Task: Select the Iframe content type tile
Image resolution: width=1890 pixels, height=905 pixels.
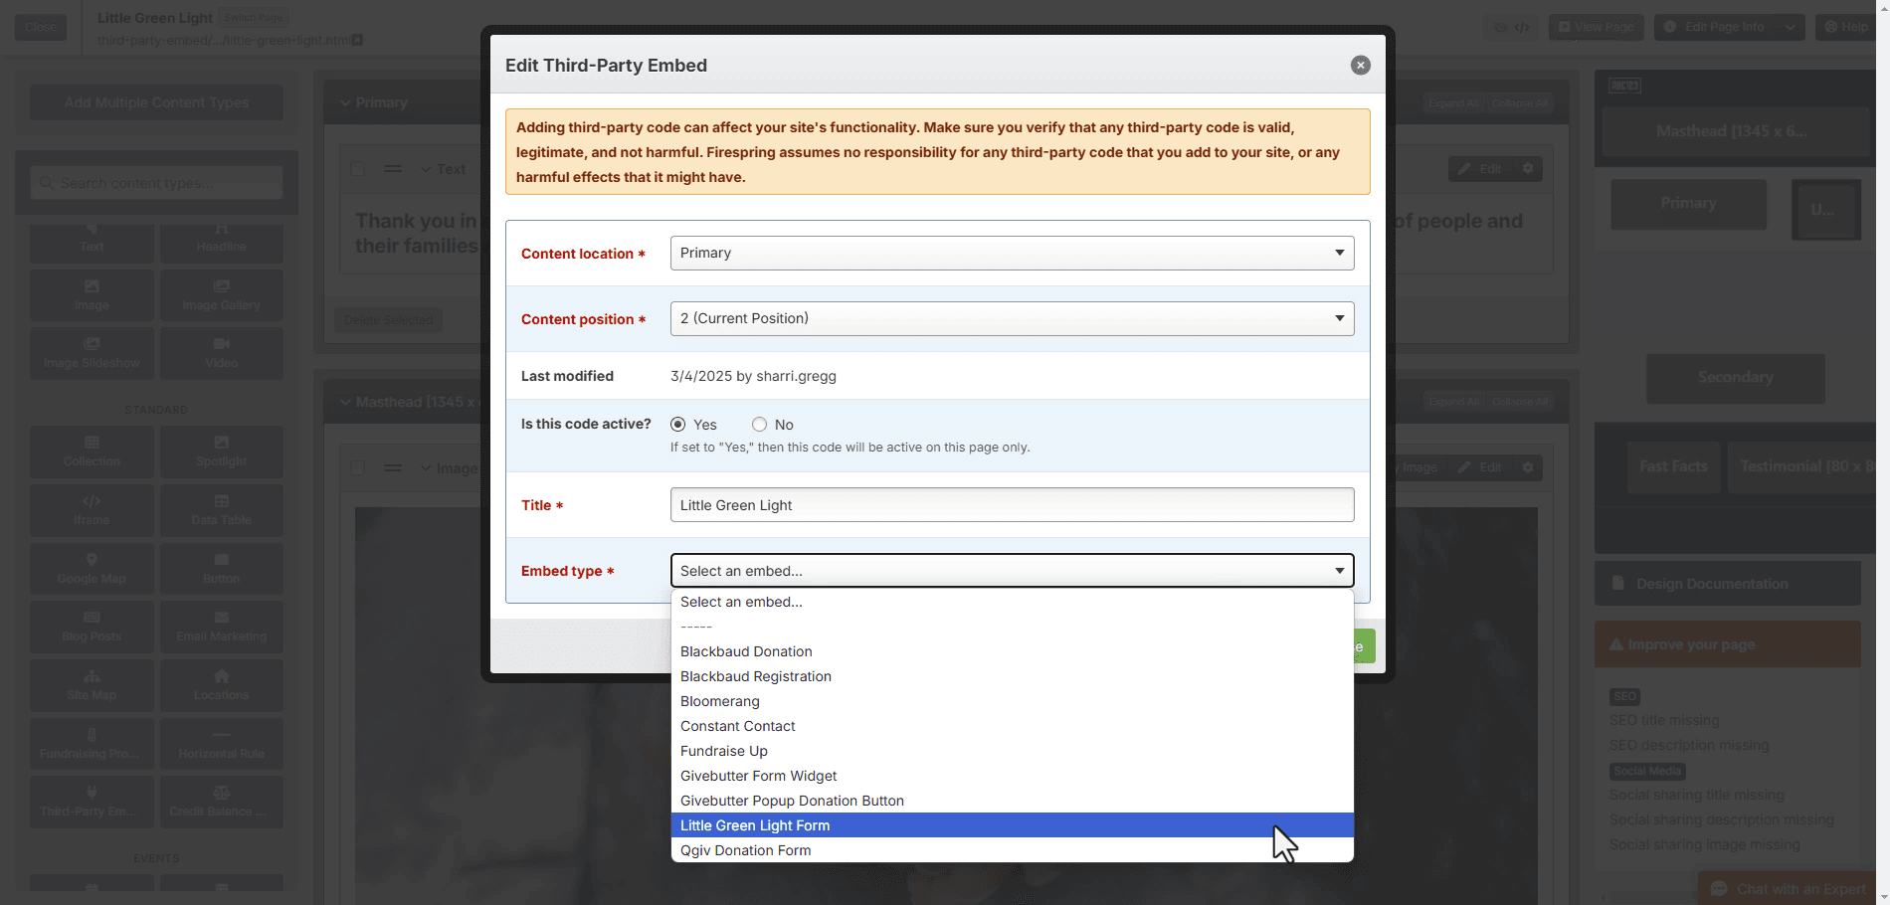Action: point(92,510)
